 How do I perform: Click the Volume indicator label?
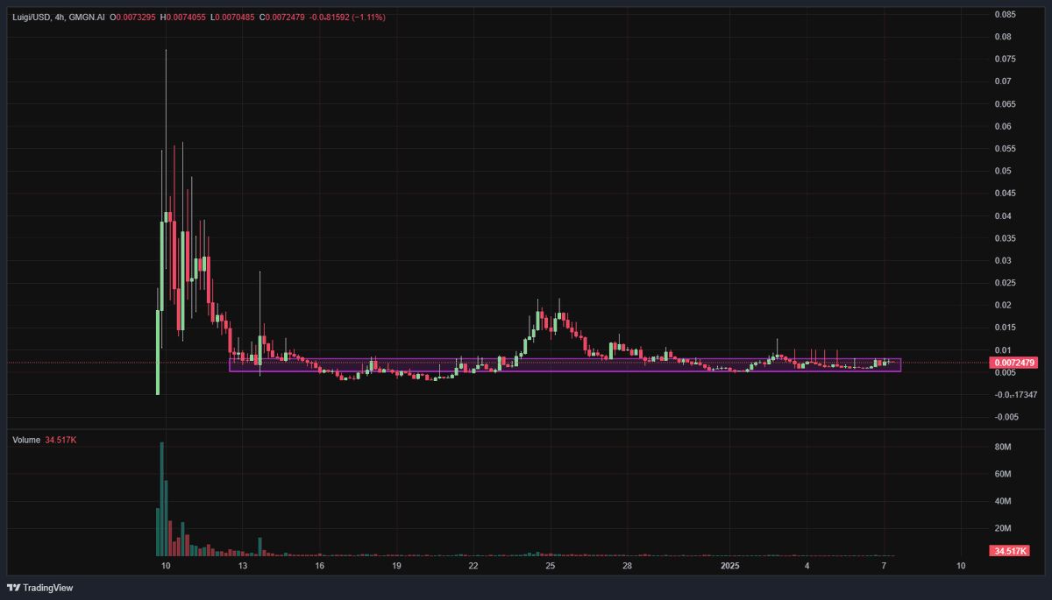[x=26, y=440]
